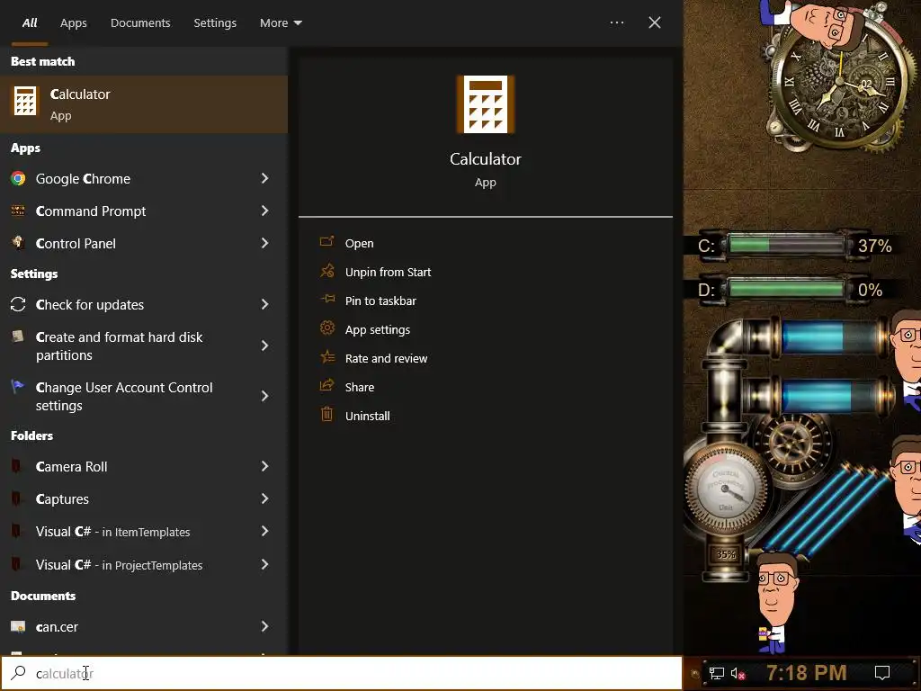The width and height of the screenshot is (921, 691).
Task: Click the 37% label next to C:
Action: [x=874, y=246]
